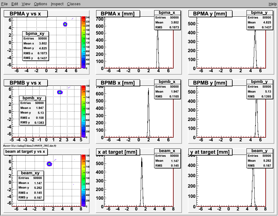
Task: Click the BPMB y vs x color palette bar
Action: point(83,111)
